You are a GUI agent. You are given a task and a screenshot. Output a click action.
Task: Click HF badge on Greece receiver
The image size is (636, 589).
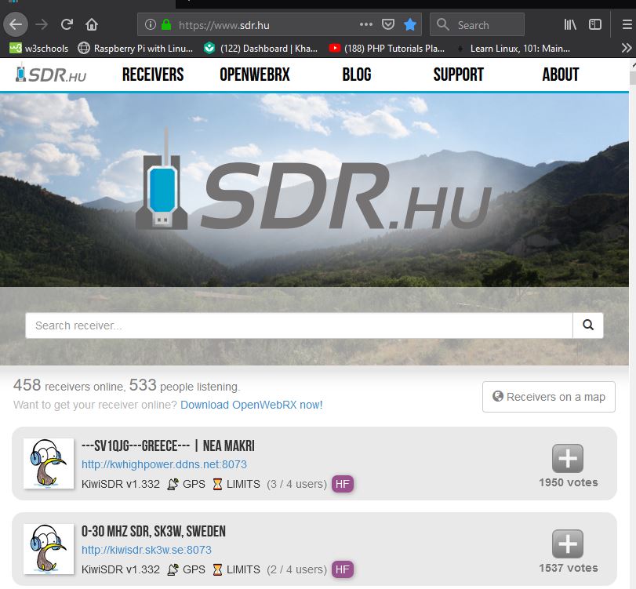(x=343, y=484)
